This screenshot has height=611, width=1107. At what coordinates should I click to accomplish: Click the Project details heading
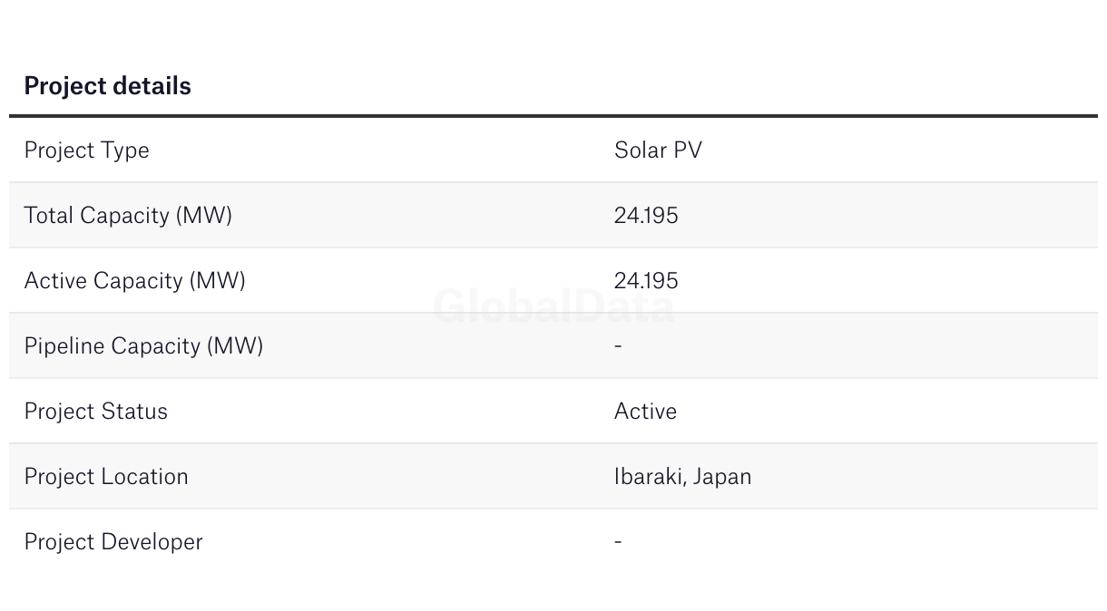coord(107,86)
